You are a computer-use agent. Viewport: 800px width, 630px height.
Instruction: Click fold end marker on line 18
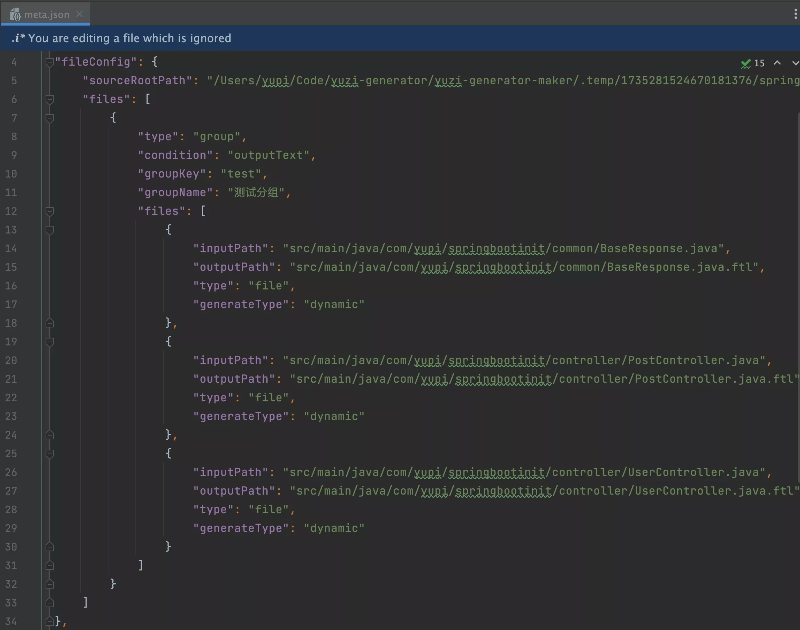point(50,323)
